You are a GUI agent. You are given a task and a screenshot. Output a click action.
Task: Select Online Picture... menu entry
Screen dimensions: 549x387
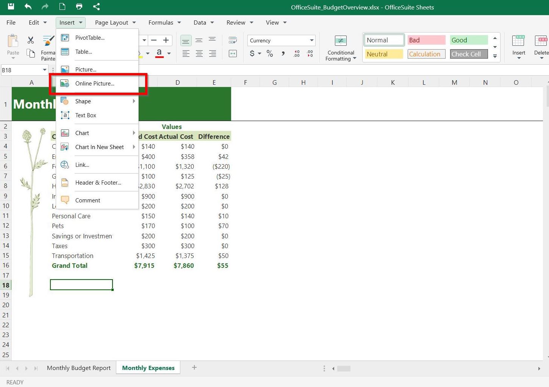coord(97,83)
